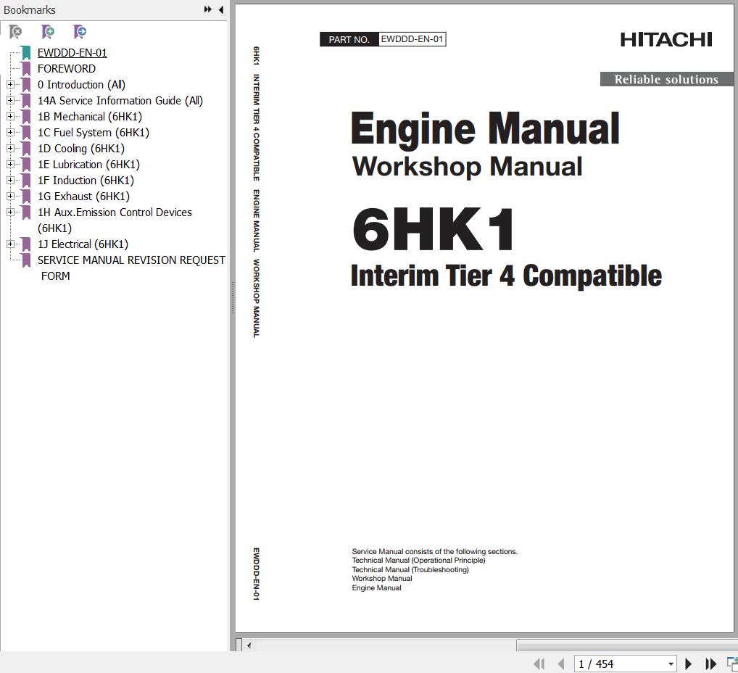The image size is (738, 673).
Task: Open the FOREWORD bookmark
Action: pyautogui.click(x=67, y=69)
